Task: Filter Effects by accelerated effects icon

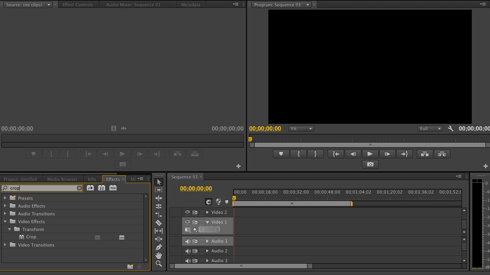Action: [x=90, y=188]
